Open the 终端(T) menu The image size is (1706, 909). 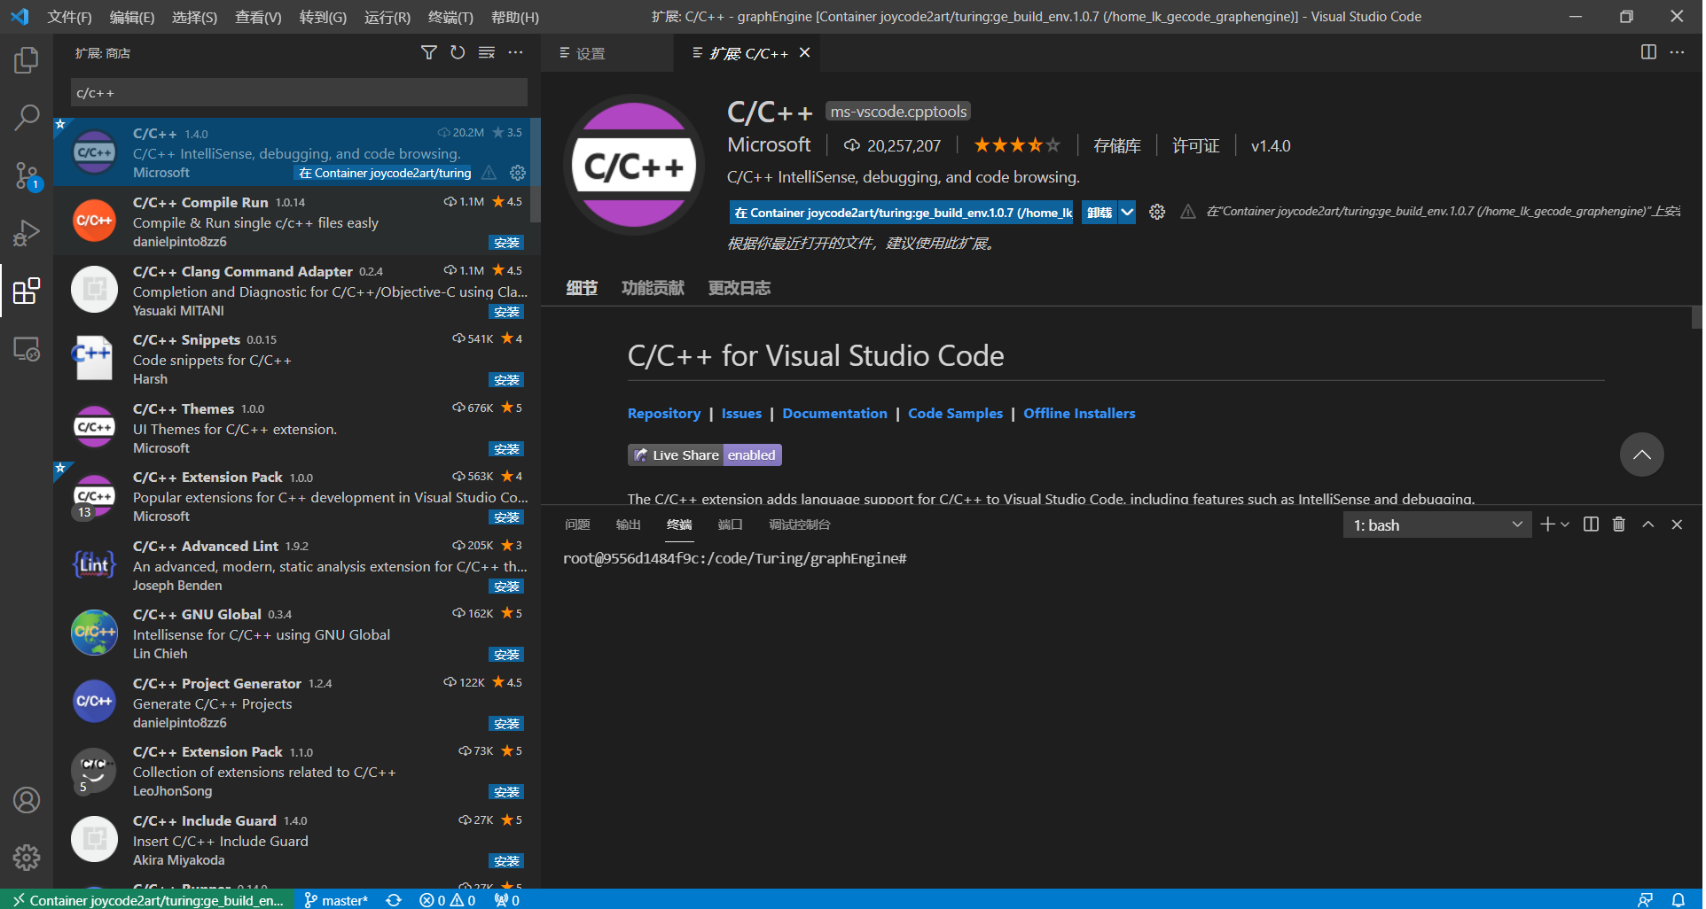click(x=450, y=17)
